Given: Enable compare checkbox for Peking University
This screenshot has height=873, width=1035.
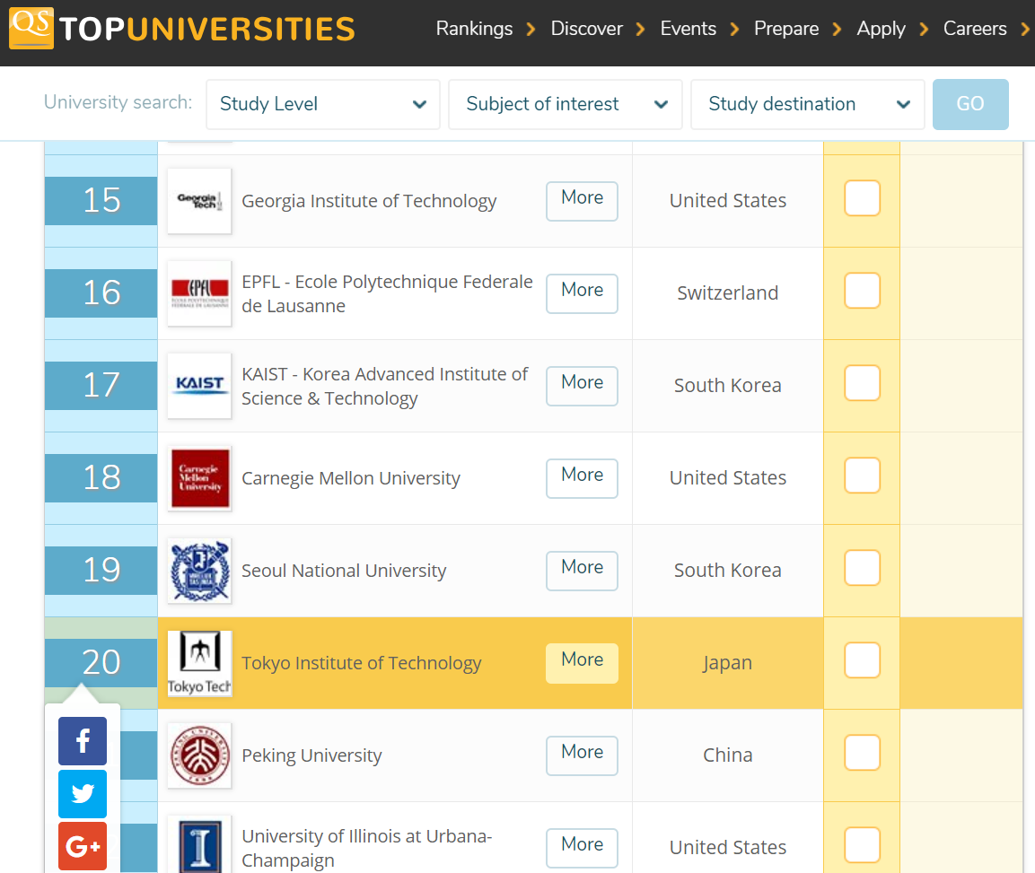Looking at the screenshot, I should pos(862,753).
